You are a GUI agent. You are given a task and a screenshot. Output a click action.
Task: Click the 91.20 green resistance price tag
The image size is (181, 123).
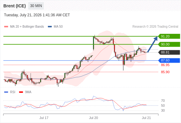pyautogui.click(x=169, y=36)
